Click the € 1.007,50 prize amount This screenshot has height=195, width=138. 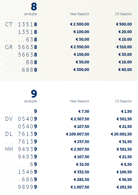(x=80, y=187)
